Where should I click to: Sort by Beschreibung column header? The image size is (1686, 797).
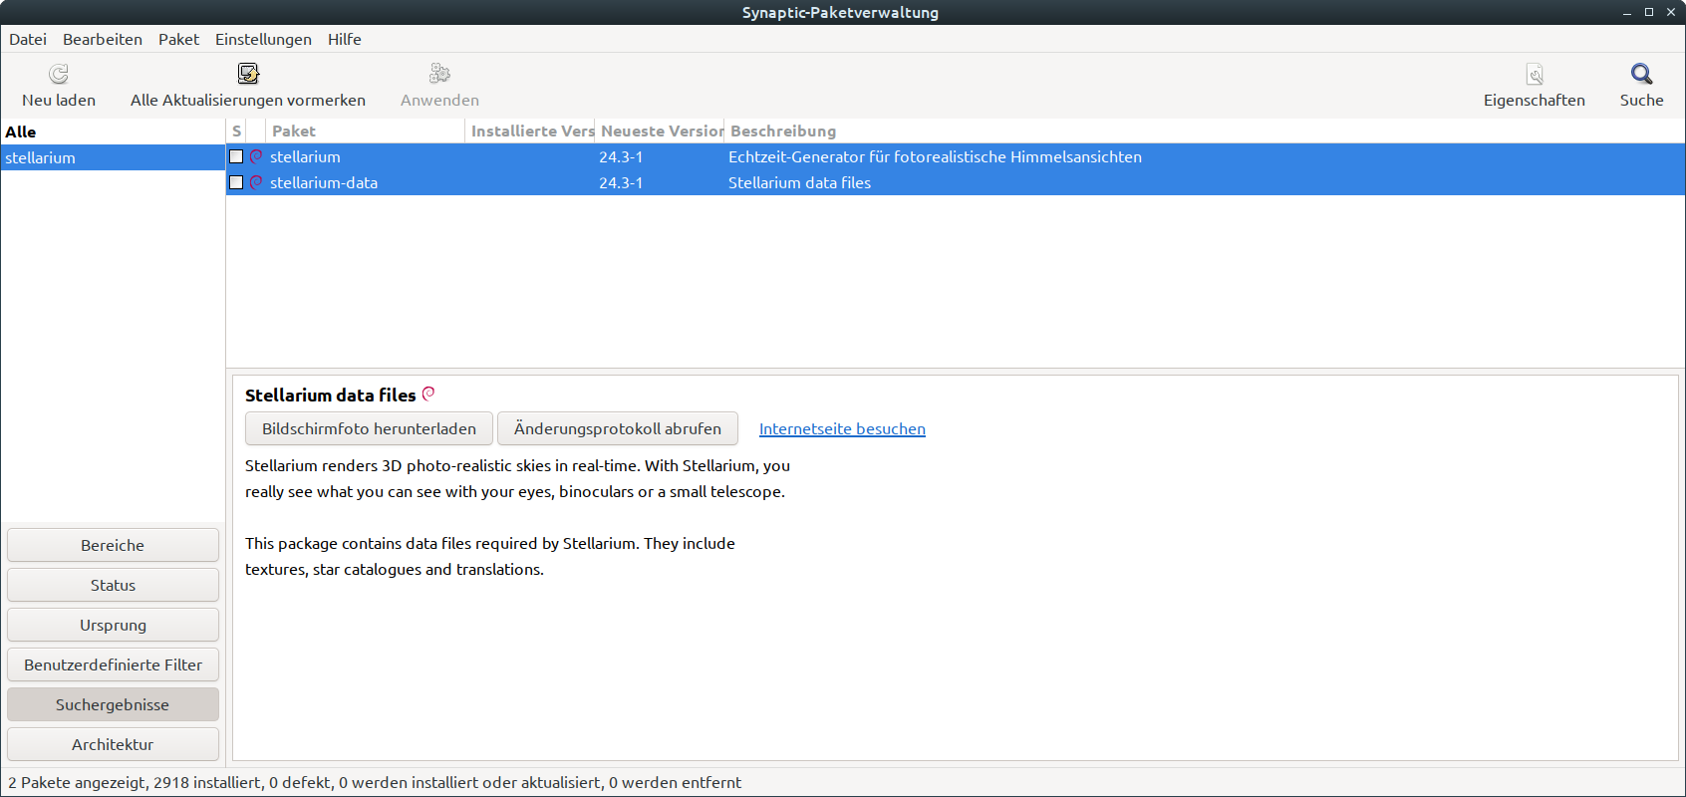[1205, 131]
